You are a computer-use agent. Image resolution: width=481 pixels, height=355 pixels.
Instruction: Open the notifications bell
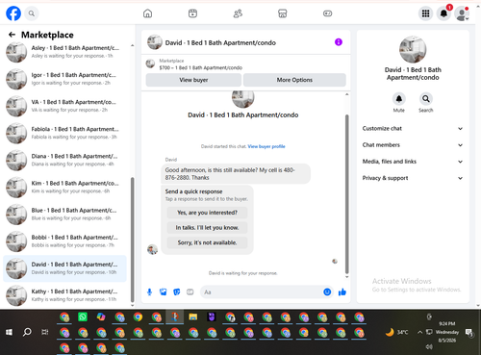pos(443,13)
